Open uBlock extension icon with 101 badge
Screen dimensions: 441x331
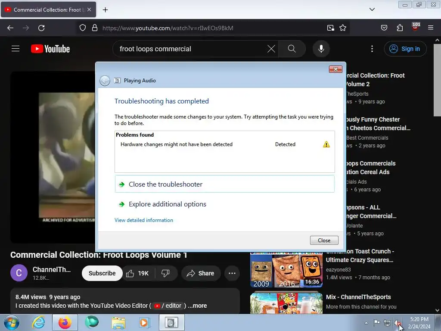click(416, 27)
